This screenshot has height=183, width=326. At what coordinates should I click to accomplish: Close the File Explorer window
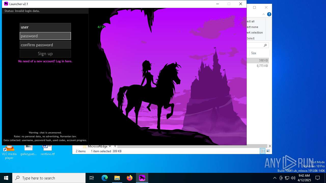pos(266,7)
